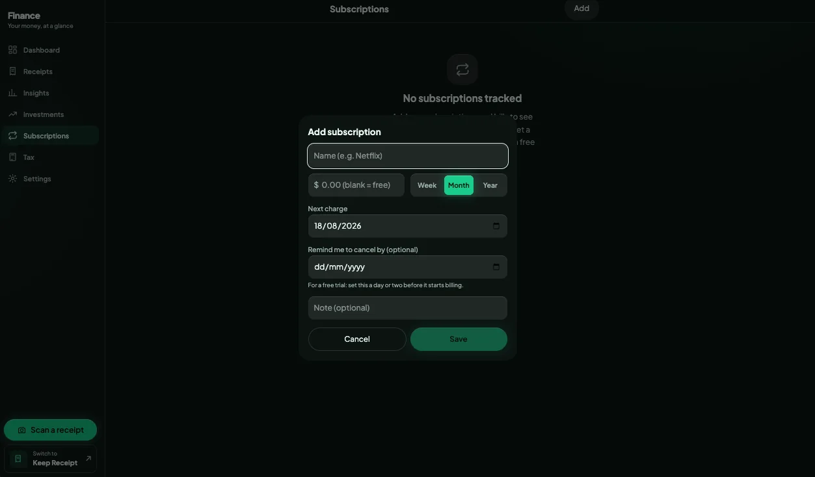Image resolution: width=815 pixels, height=477 pixels.
Task: Navigate to Investments
Action: (51, 114)
